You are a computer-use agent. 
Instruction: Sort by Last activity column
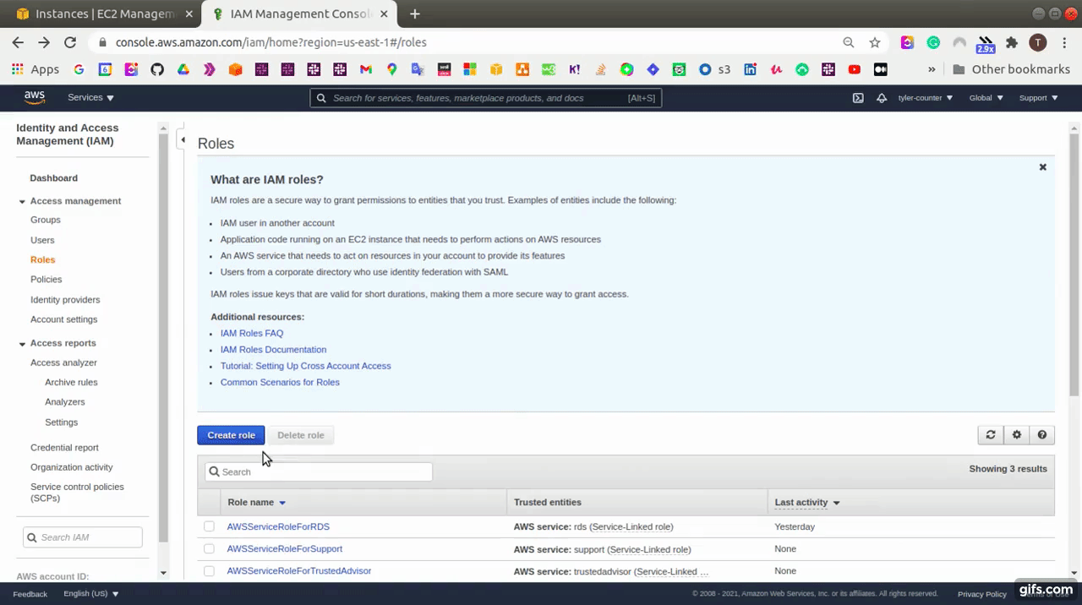click(807, 502)
